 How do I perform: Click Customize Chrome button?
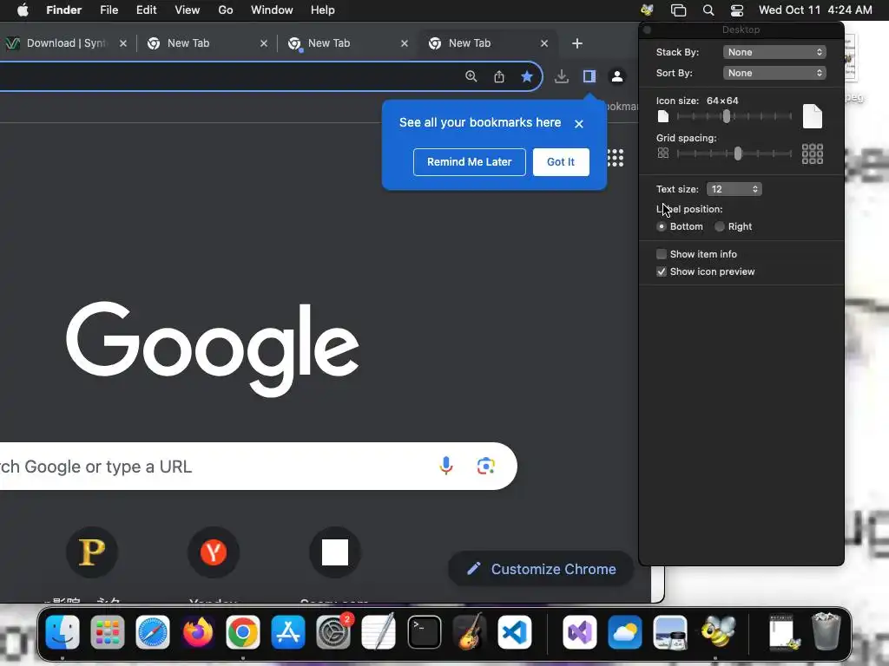[541, 569]
